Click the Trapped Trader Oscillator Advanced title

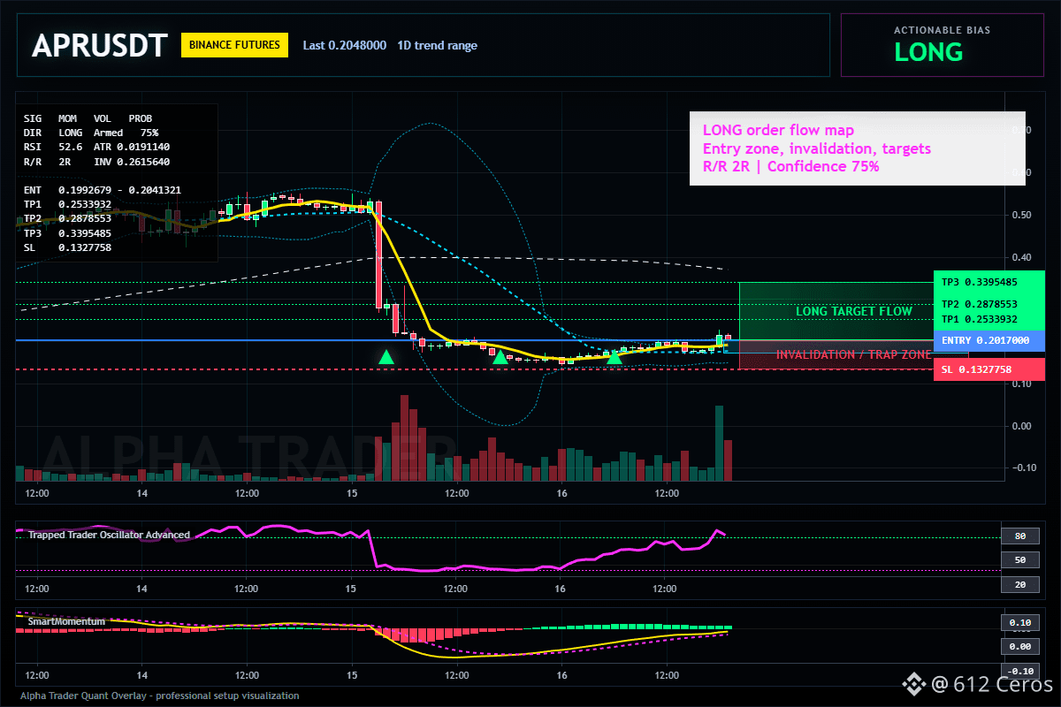pos(108,535)
